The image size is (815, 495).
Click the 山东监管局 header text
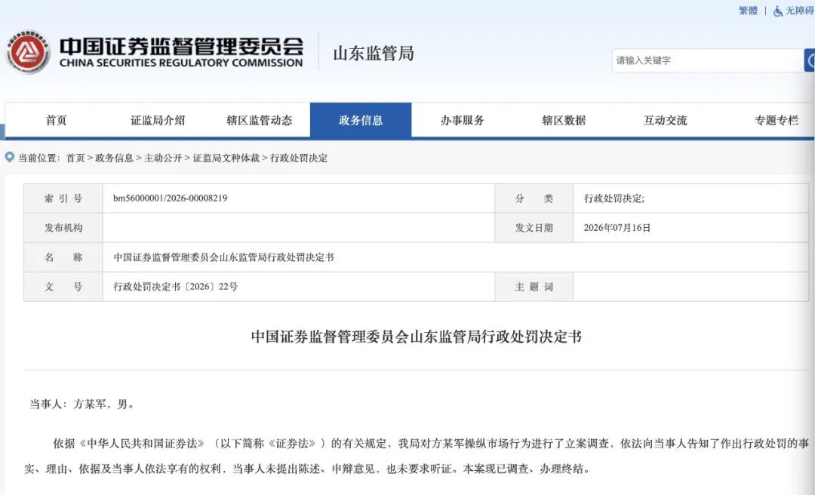[x=374, y=53]
